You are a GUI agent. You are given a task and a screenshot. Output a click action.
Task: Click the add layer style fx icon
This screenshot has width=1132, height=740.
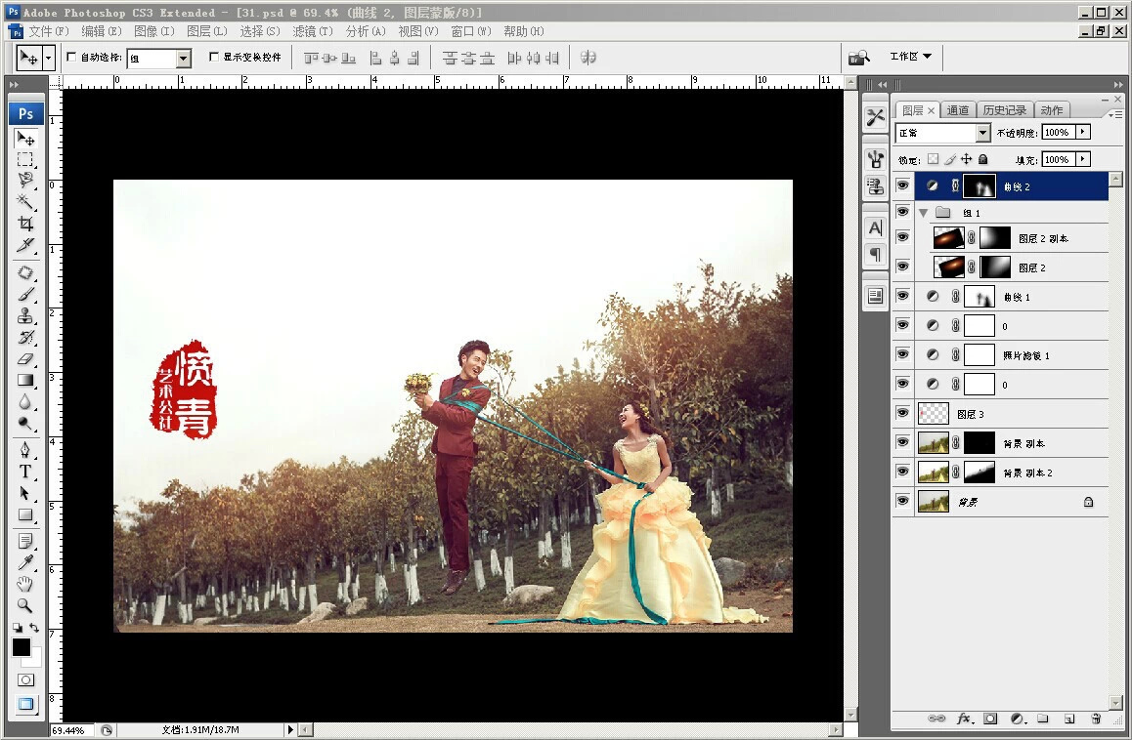(x=964, y=719)
